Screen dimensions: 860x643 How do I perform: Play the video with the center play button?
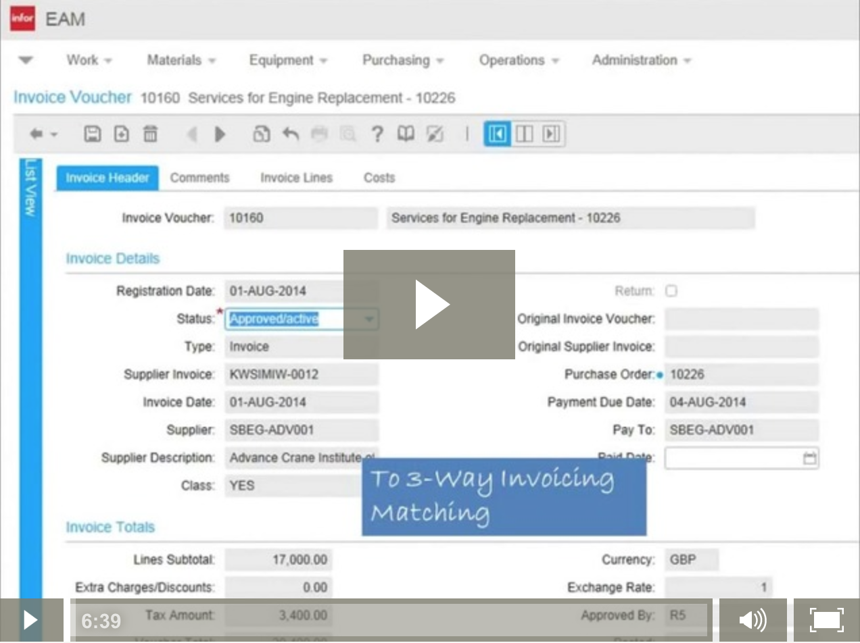tap(429, 305)
